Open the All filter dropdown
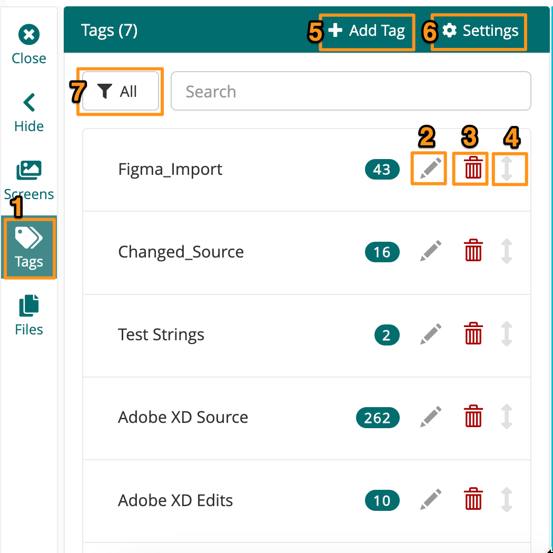 click(x=120, y=91)
